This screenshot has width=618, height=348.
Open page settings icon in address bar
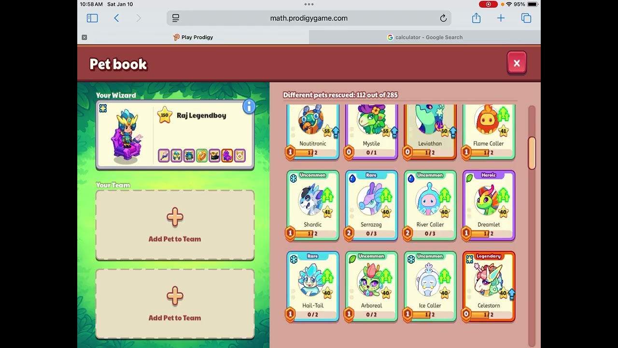(x=176, y=18)
